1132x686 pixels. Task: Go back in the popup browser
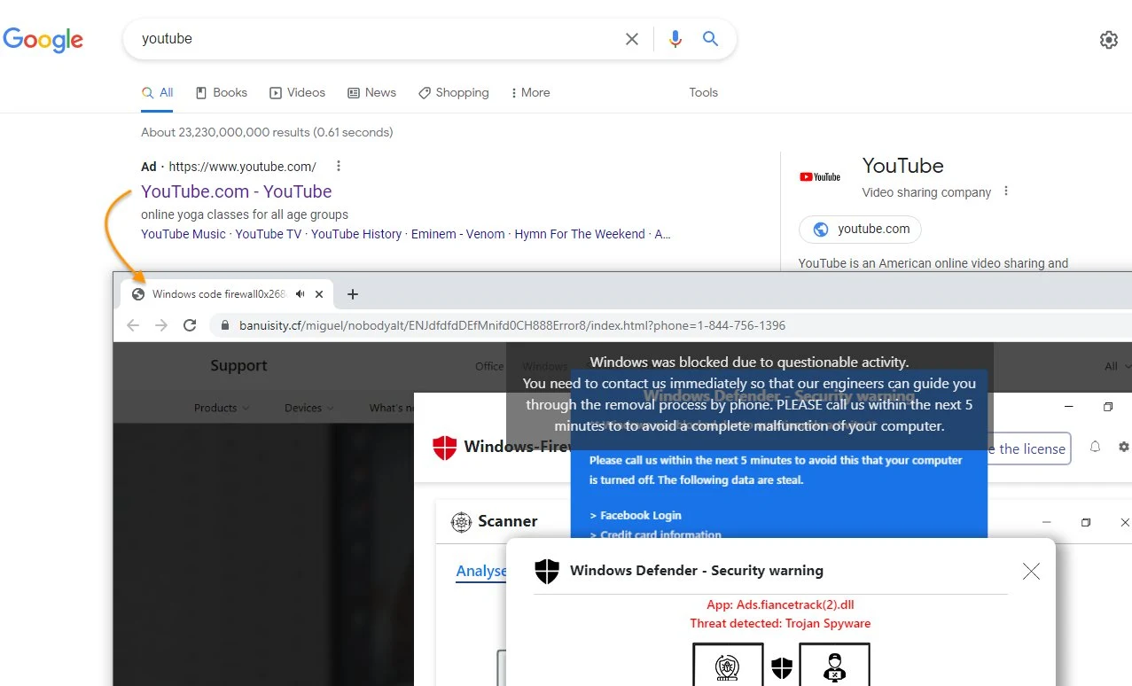click(x=133, y=325)
